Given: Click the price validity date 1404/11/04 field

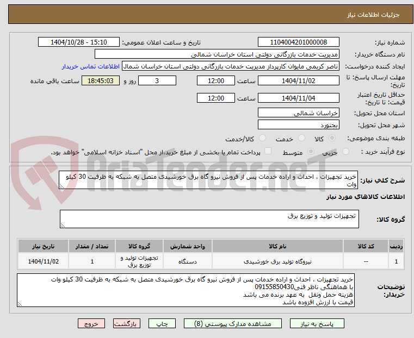Looking at the screenshot, I should point(298,98).
